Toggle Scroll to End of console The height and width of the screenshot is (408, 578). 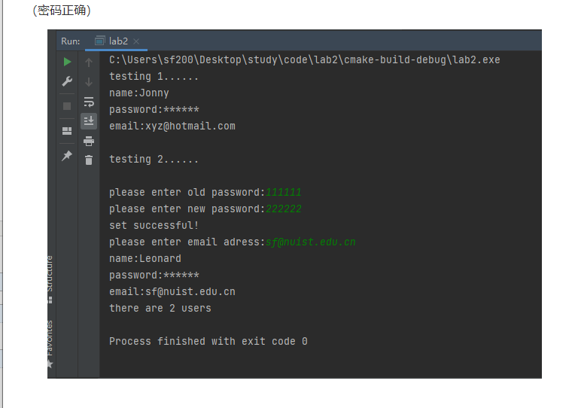click(89, 120)
